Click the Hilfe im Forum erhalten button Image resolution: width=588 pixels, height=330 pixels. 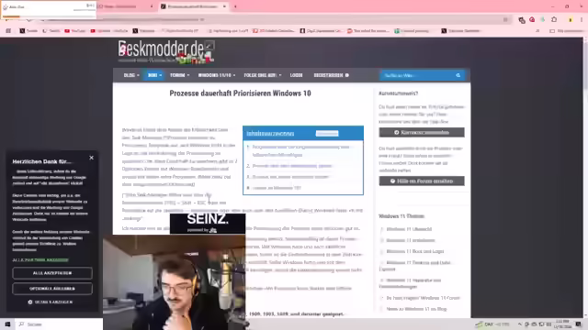[x=422, y=181]
